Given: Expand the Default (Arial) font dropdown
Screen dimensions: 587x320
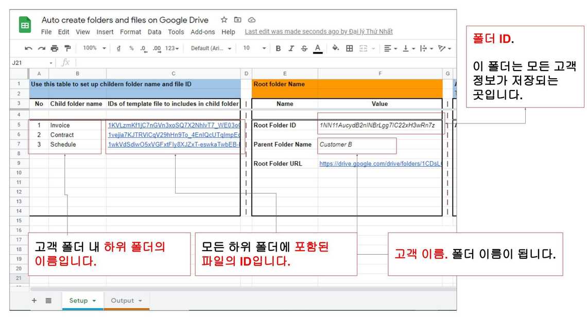Looking at the screenshot, I should pos(211,48).
